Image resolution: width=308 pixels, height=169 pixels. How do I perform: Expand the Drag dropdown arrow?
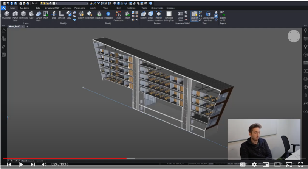[x=54, y=20]
